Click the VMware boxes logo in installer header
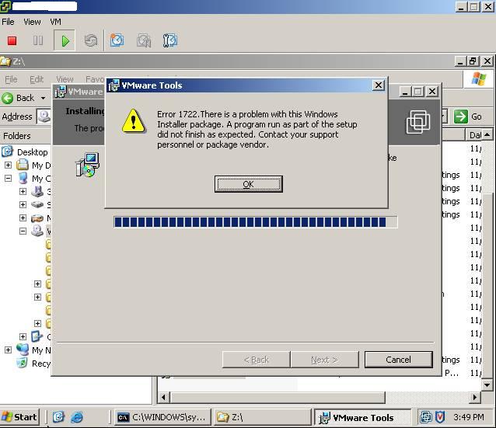 pyautogui.click(x=417, y=122)
